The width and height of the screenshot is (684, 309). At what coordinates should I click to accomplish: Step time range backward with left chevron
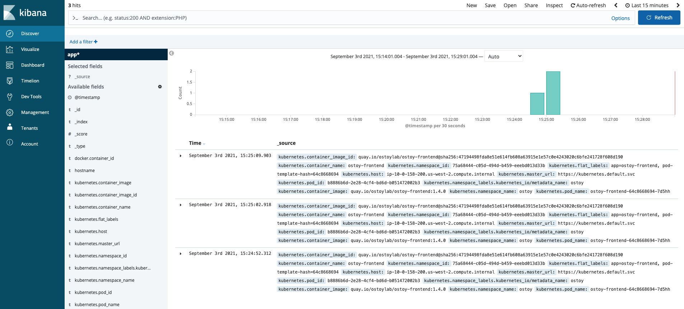point(616,5)
